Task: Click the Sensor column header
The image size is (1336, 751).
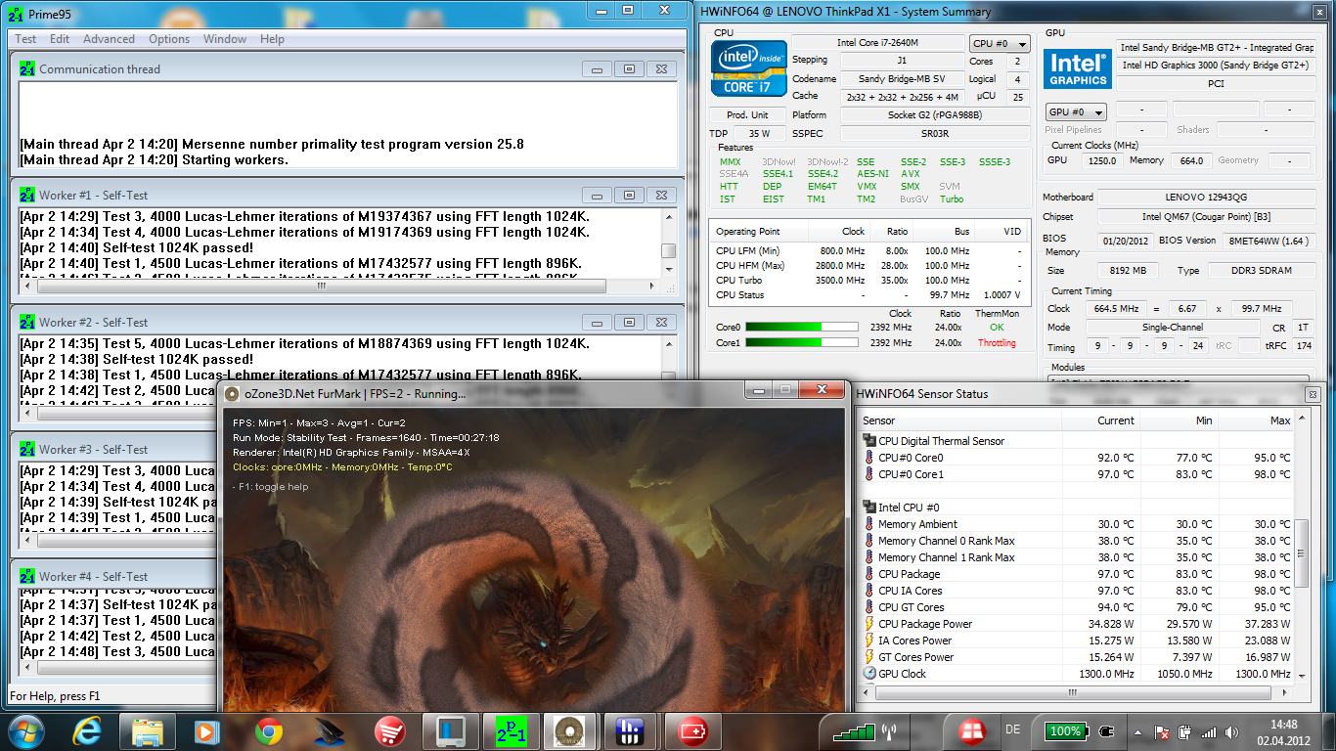Action: [959, 420]
